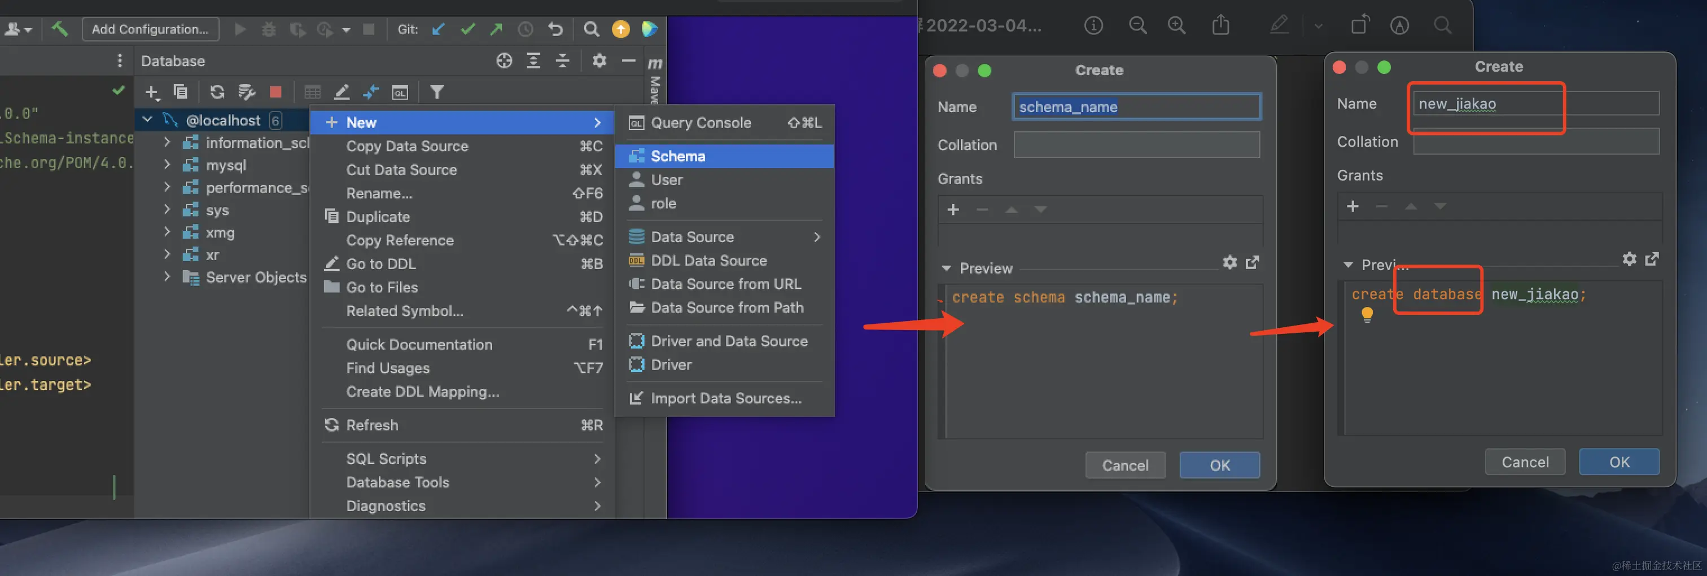Click the Collation field in schema_name dialog
This screenshot has width=1707, height=576.
click(x=1136, y=144)
